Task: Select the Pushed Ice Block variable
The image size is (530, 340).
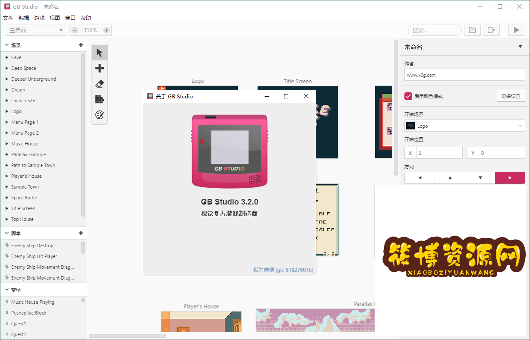Action: pyautogui.click(x=29, y=313)
